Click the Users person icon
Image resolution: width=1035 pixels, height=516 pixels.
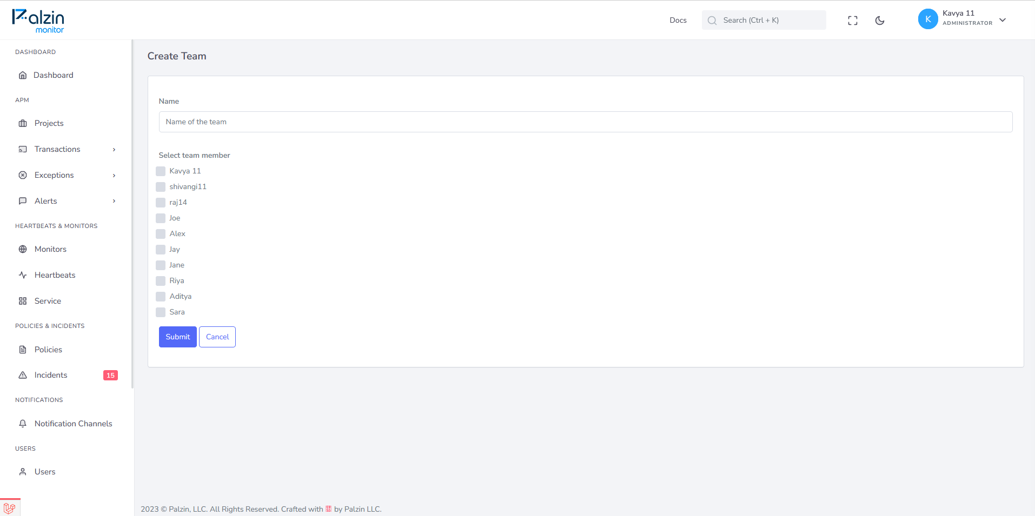coord(23,472)
